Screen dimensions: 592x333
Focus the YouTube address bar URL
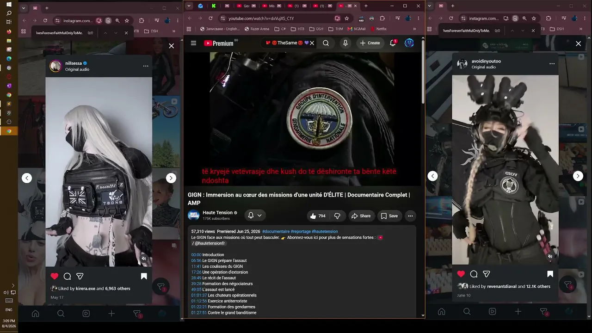[x=261, y=18]
